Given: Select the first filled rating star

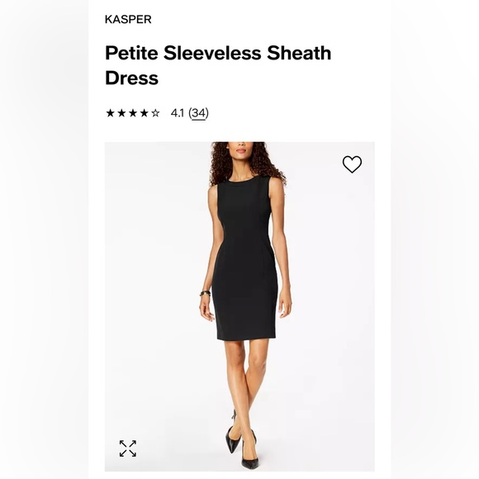Looking at the screenshot, I should pyautogui.click(x=110, y=113).
